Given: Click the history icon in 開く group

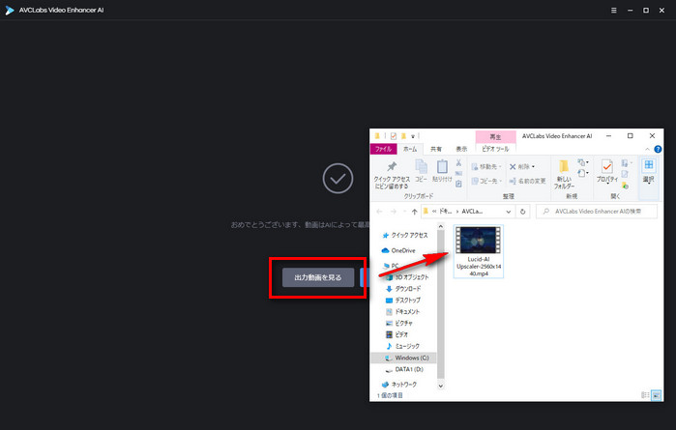Looking at the screenshot, I should click(625, 186).
